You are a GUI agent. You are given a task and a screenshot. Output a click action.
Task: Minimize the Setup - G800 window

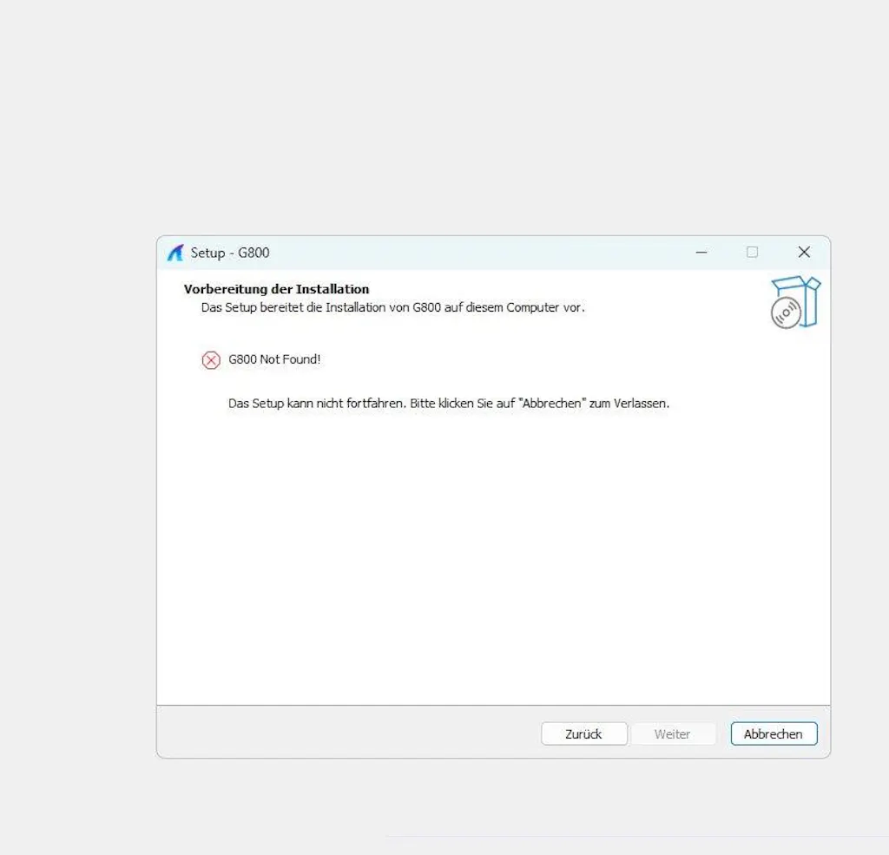point(701,253)
